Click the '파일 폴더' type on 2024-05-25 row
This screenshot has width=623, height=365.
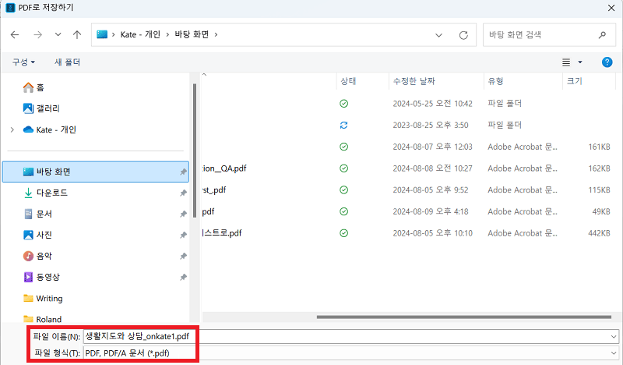[x=505, y=104]
